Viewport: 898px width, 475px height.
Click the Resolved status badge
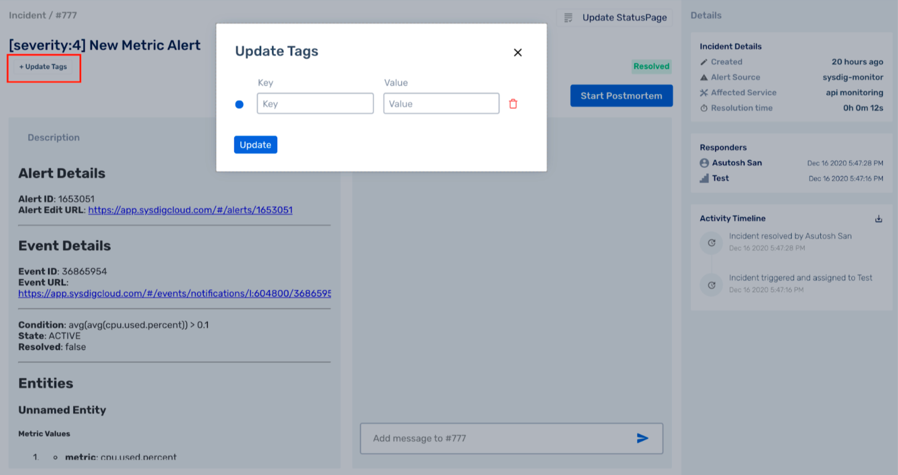(x=651, y=66)
